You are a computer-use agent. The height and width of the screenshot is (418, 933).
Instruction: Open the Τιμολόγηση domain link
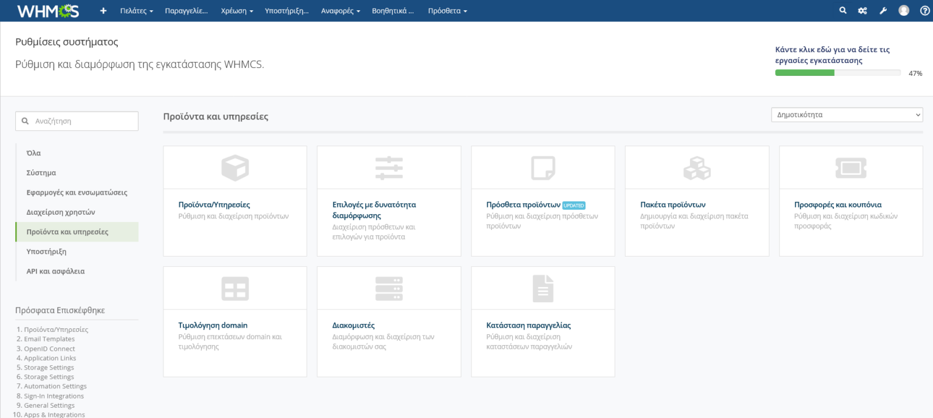point(213,325)
